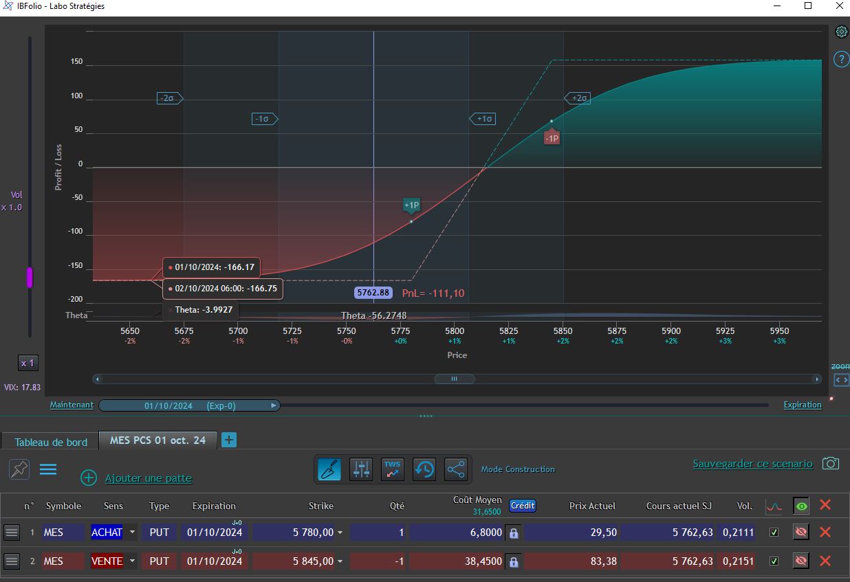Switch to Tableau de bord tab
This screenshot has height=582, width=850.
coord(51,442)
